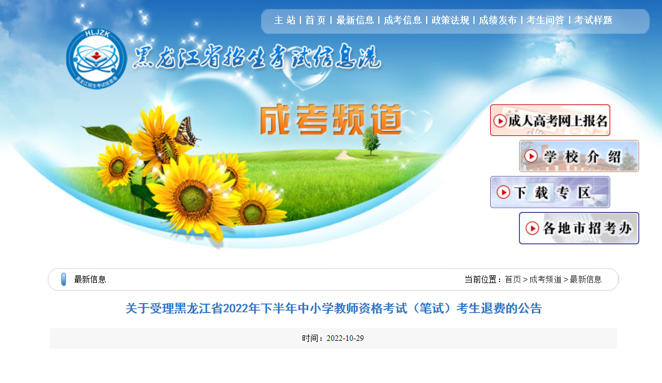Go to 首页 in top navigation

pyautogui.click(x=315, y=20)
